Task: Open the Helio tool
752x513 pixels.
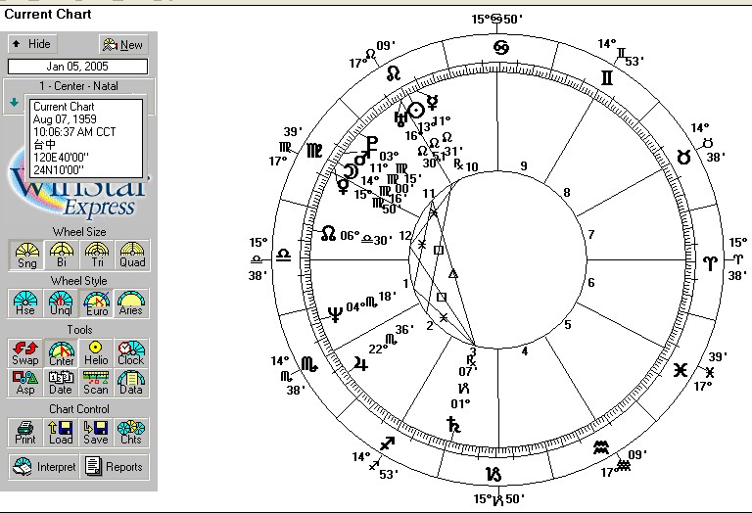Action: click(96, 353)
